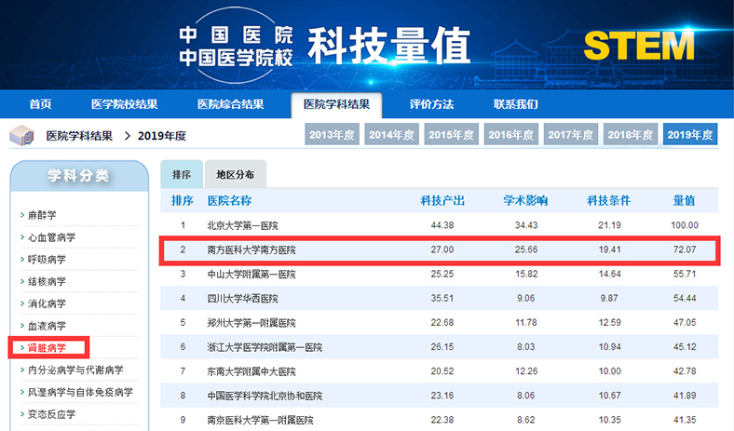Select the 郑州大学第一附属医院 row name

[x=251, y=323]
